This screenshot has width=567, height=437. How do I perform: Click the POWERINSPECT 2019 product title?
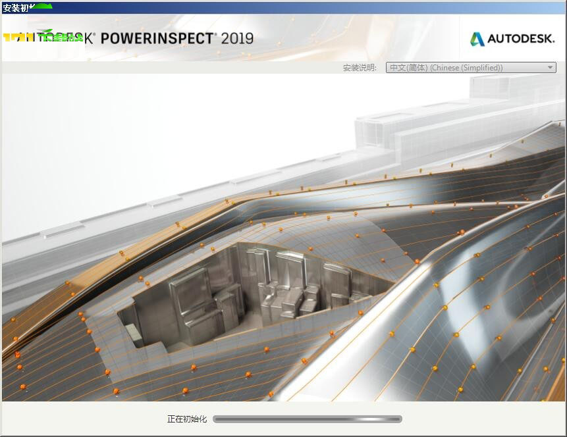tap(177, 38)
